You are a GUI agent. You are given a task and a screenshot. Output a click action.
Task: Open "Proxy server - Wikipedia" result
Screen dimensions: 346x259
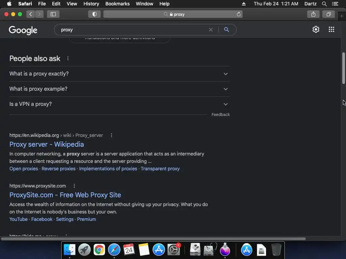[x=47, y=144]
